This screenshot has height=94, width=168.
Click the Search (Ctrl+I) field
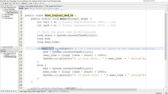point(155,1)
